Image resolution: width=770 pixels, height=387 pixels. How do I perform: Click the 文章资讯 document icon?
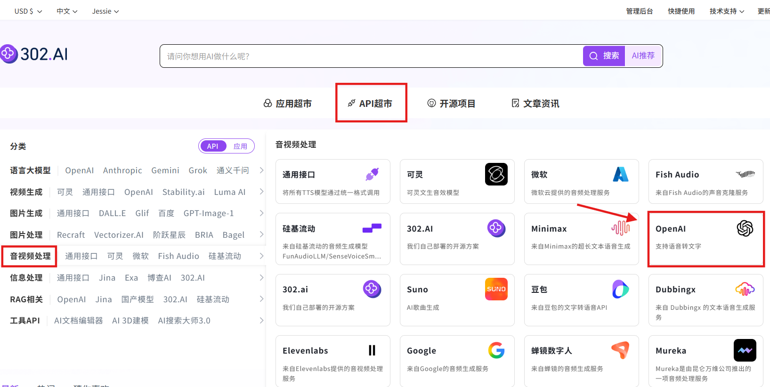coord(516,103)
